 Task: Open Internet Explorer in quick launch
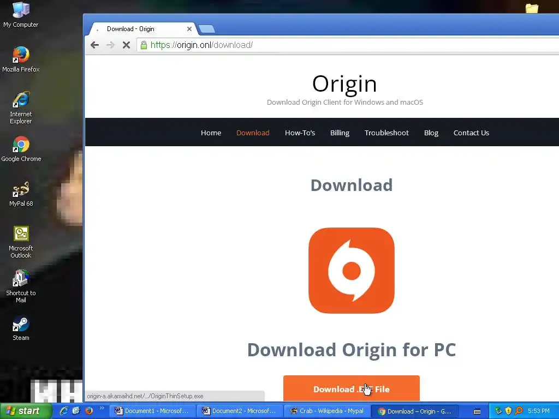click(64, 411)
